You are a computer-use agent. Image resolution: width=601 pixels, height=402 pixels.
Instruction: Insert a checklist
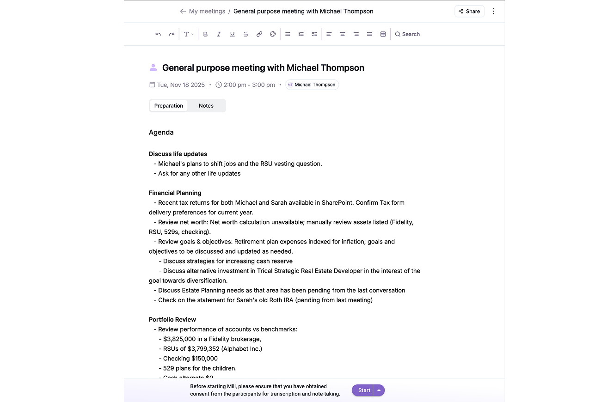point(314,34)
